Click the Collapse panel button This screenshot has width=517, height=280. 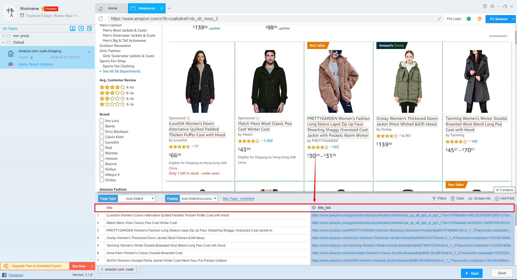point(504,190)
